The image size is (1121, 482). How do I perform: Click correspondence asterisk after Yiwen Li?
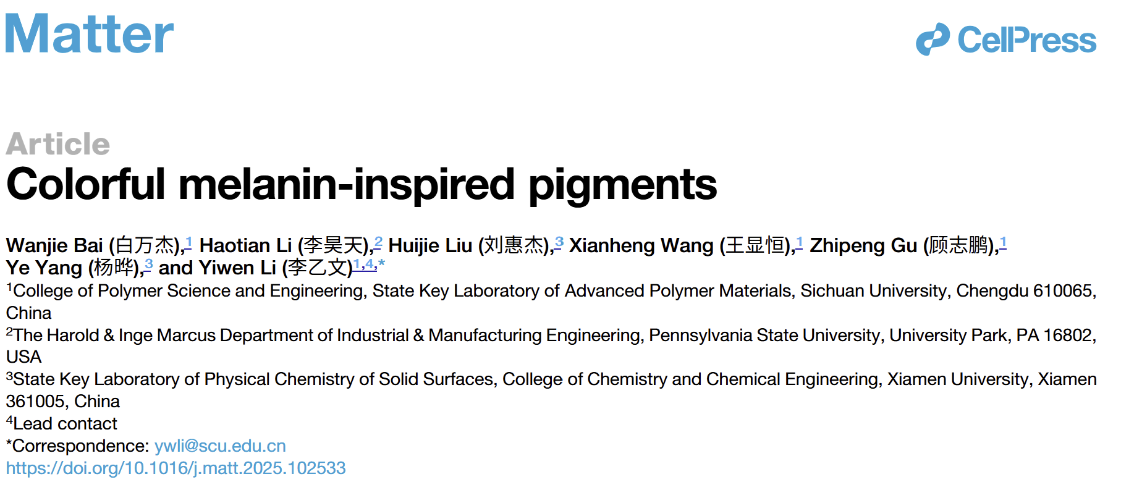click(x=381, y=264)
